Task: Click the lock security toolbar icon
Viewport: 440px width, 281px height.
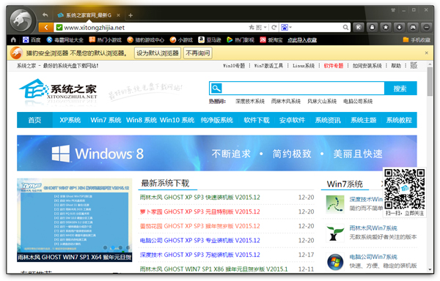Action: pos(372,27)
